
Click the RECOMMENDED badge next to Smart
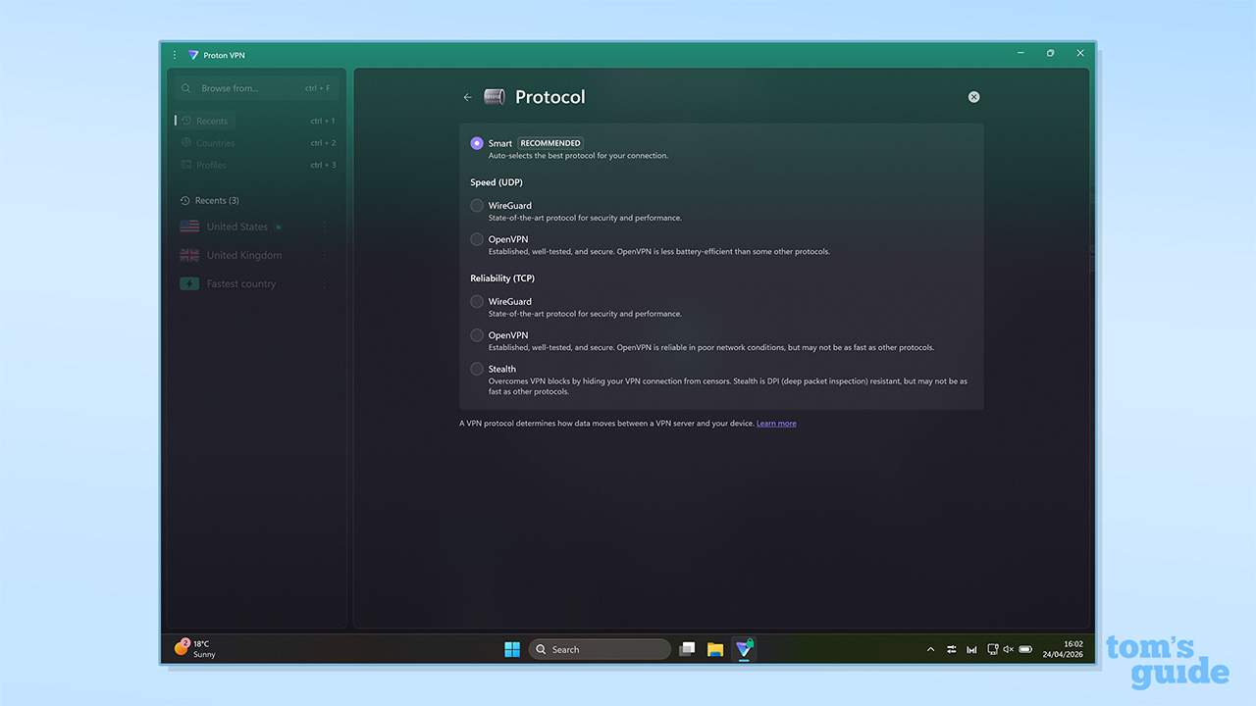pyautogui.click(x=550, y=143)
